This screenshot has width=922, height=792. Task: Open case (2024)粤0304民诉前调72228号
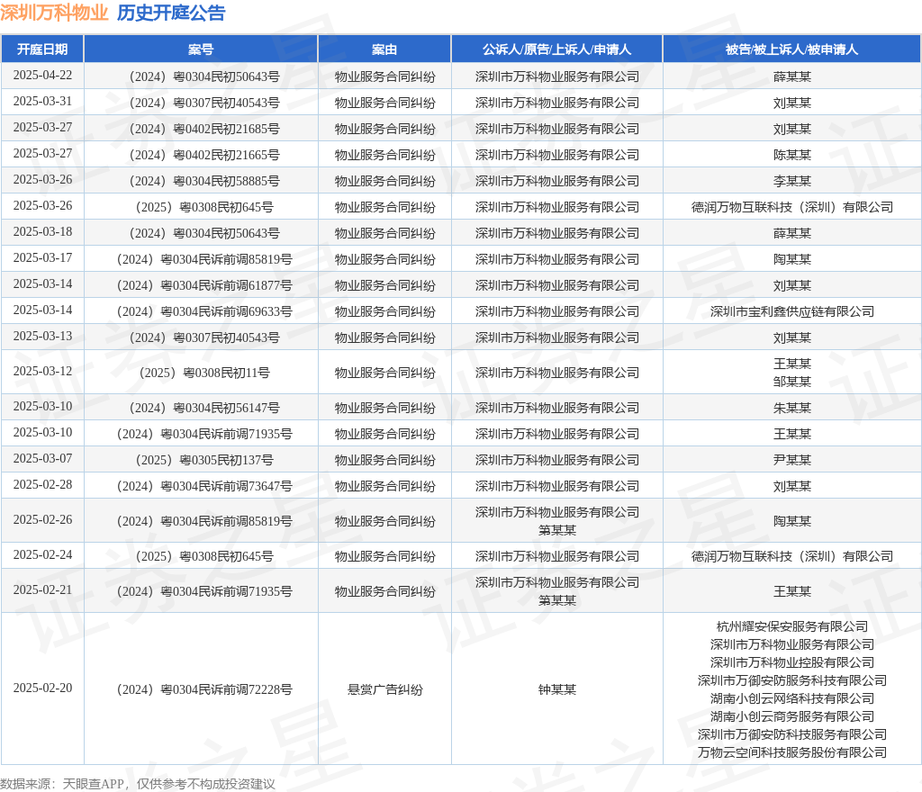204,689
